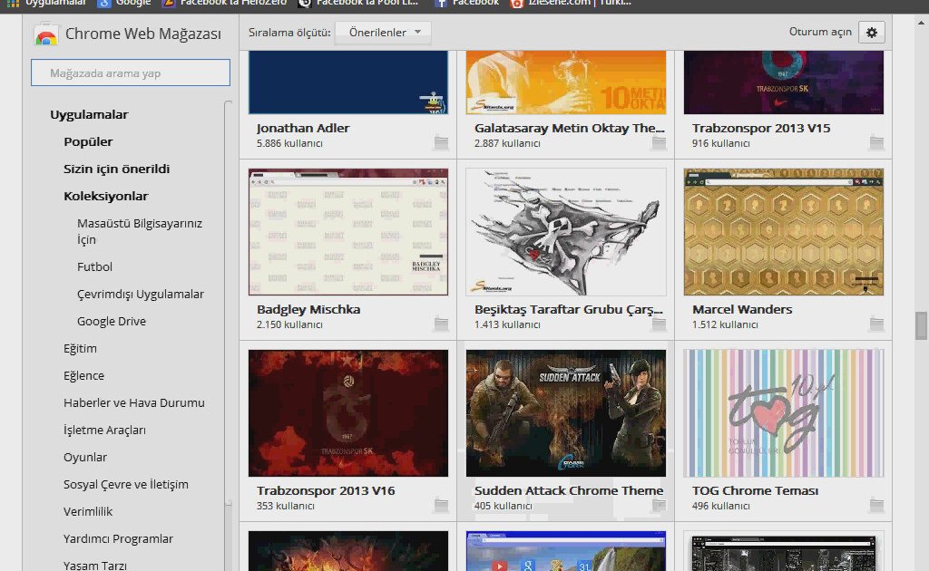
Task: Click the small icon on the Marcel Wanders card
Action: pyautogui.click(x=876, y=324)
